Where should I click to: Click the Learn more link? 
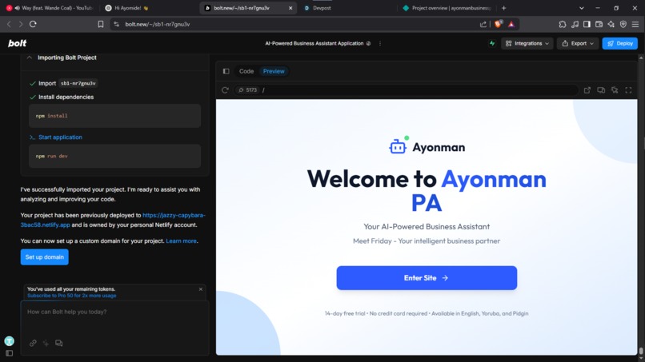181,241
